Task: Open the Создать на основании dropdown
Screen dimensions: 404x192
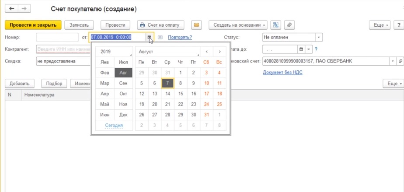Action: click(238, 25)
